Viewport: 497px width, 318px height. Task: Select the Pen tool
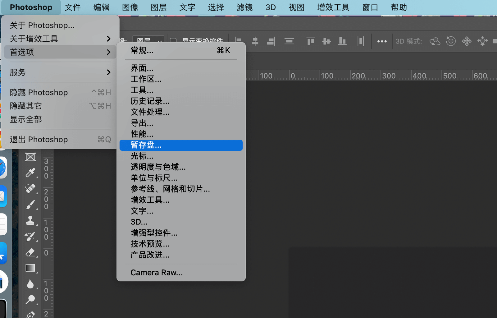click(30, 315)
